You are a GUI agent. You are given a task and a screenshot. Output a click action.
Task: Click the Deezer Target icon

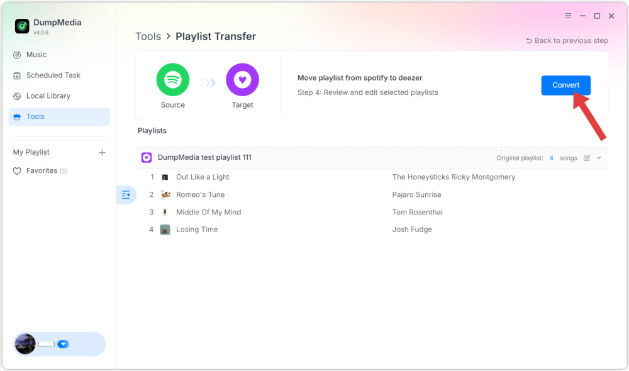[x=242, y=79]
